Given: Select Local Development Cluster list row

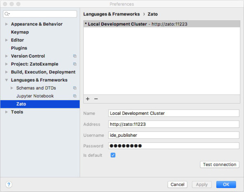Looking at the screenshot, I should coord(162,24).
